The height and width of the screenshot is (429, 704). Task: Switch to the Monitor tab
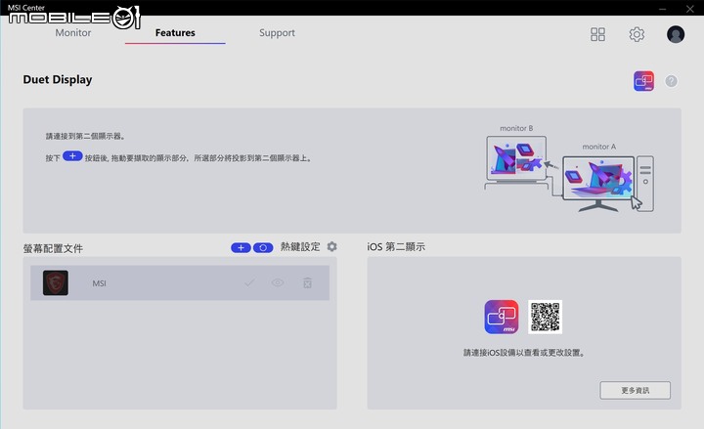72,33
